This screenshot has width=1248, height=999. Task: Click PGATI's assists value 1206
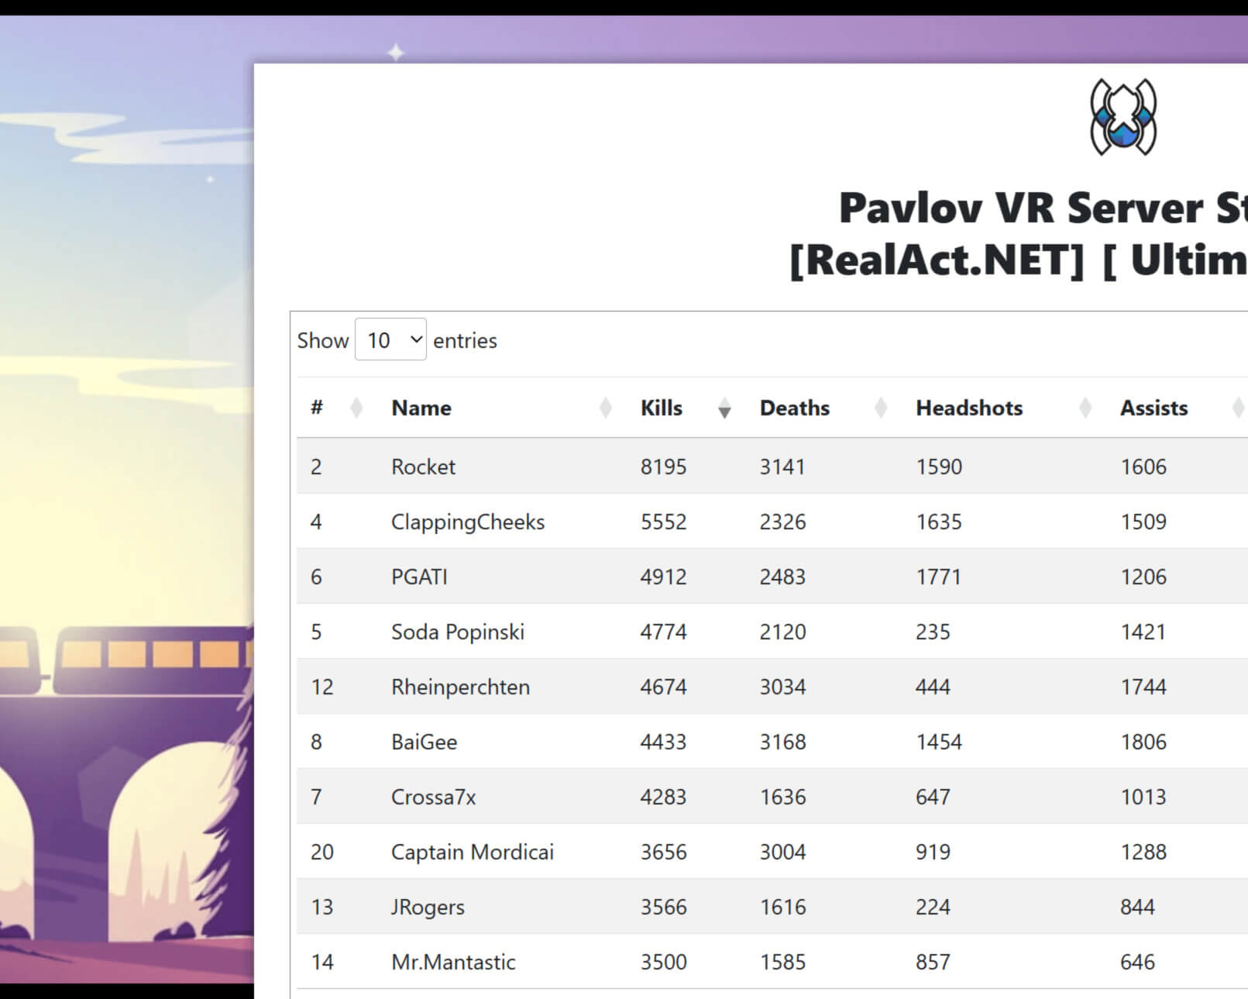point(1143,577)
